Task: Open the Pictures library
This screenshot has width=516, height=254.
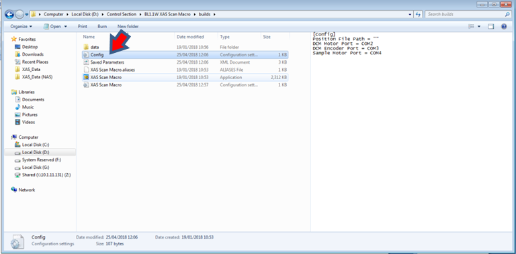Action: [x=30, y=115]
